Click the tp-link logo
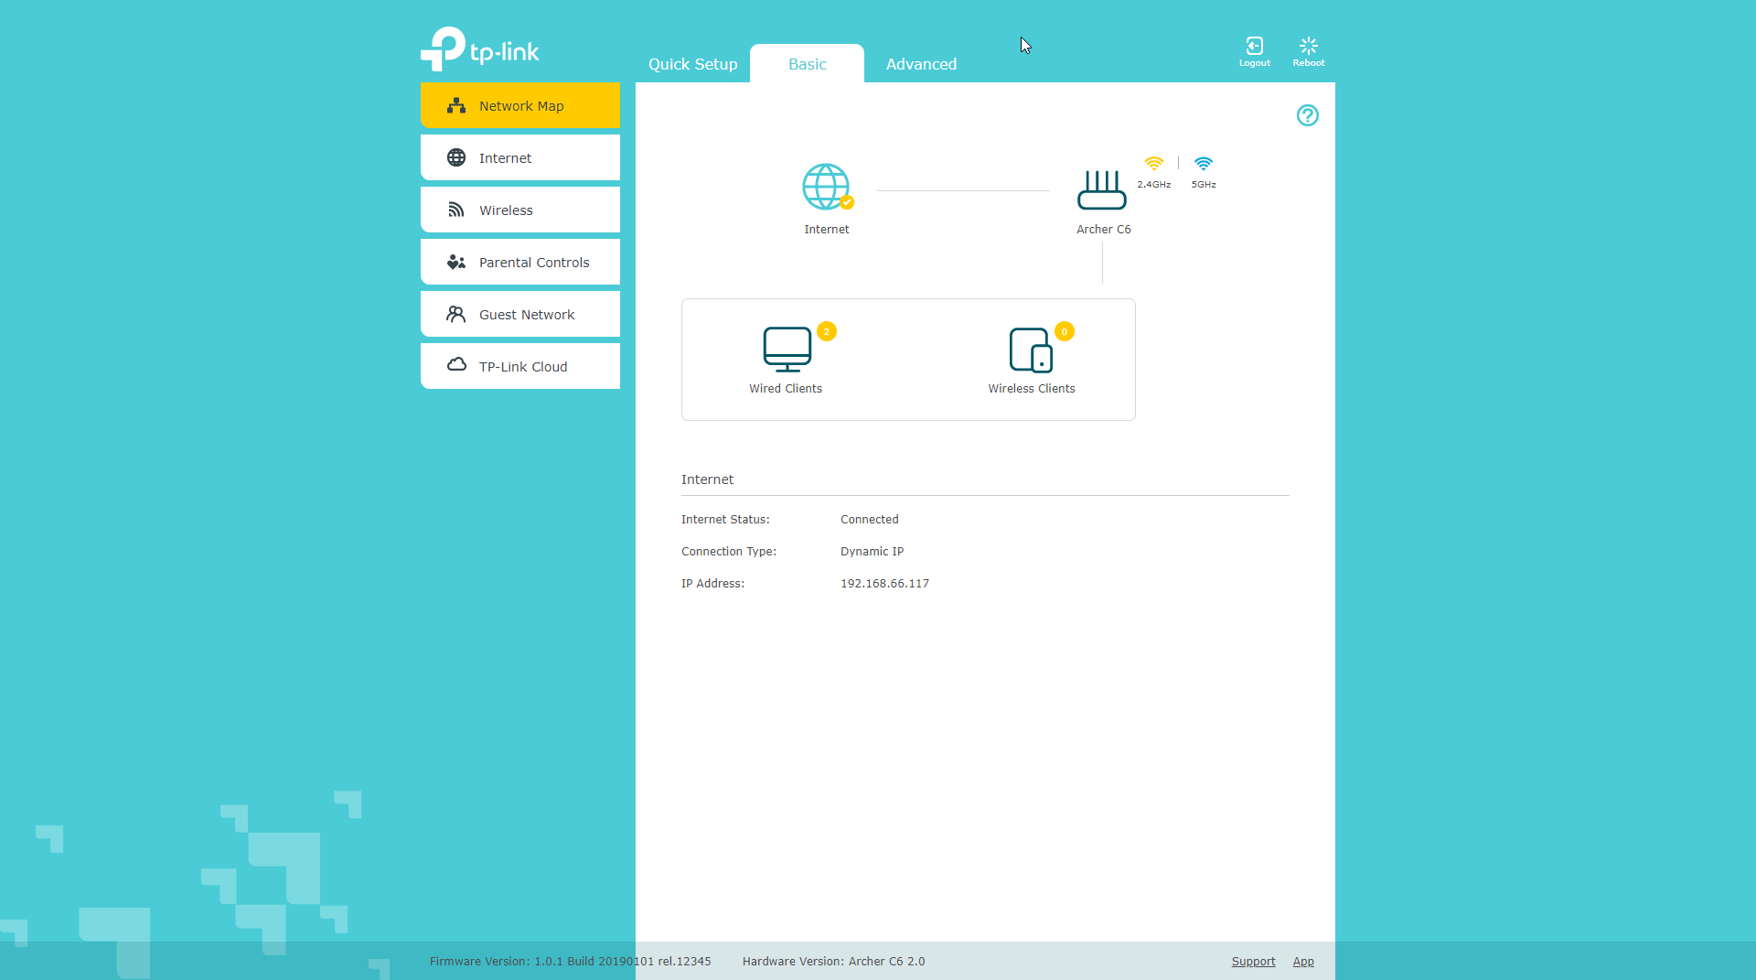1756x980 pixels. pyautogui.click(x=480, y=48)
